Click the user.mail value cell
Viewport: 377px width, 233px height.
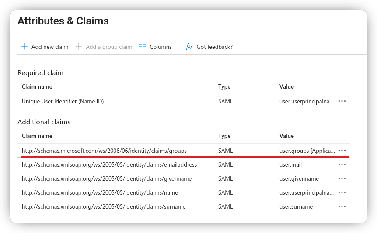click(x=290, y=164)
